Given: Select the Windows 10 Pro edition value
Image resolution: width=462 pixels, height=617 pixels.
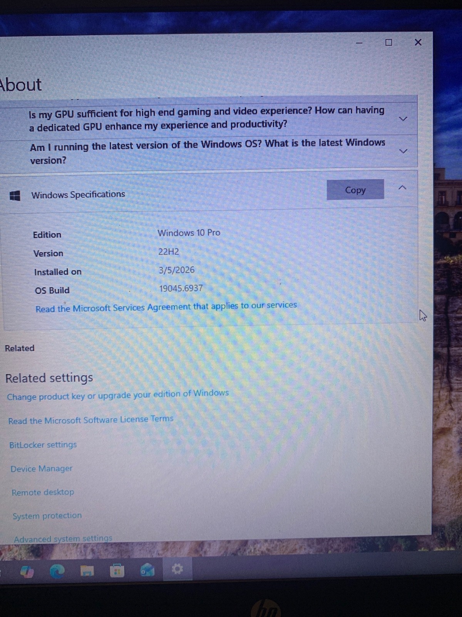Looking at the screenshot, I should tap(189, 233).
